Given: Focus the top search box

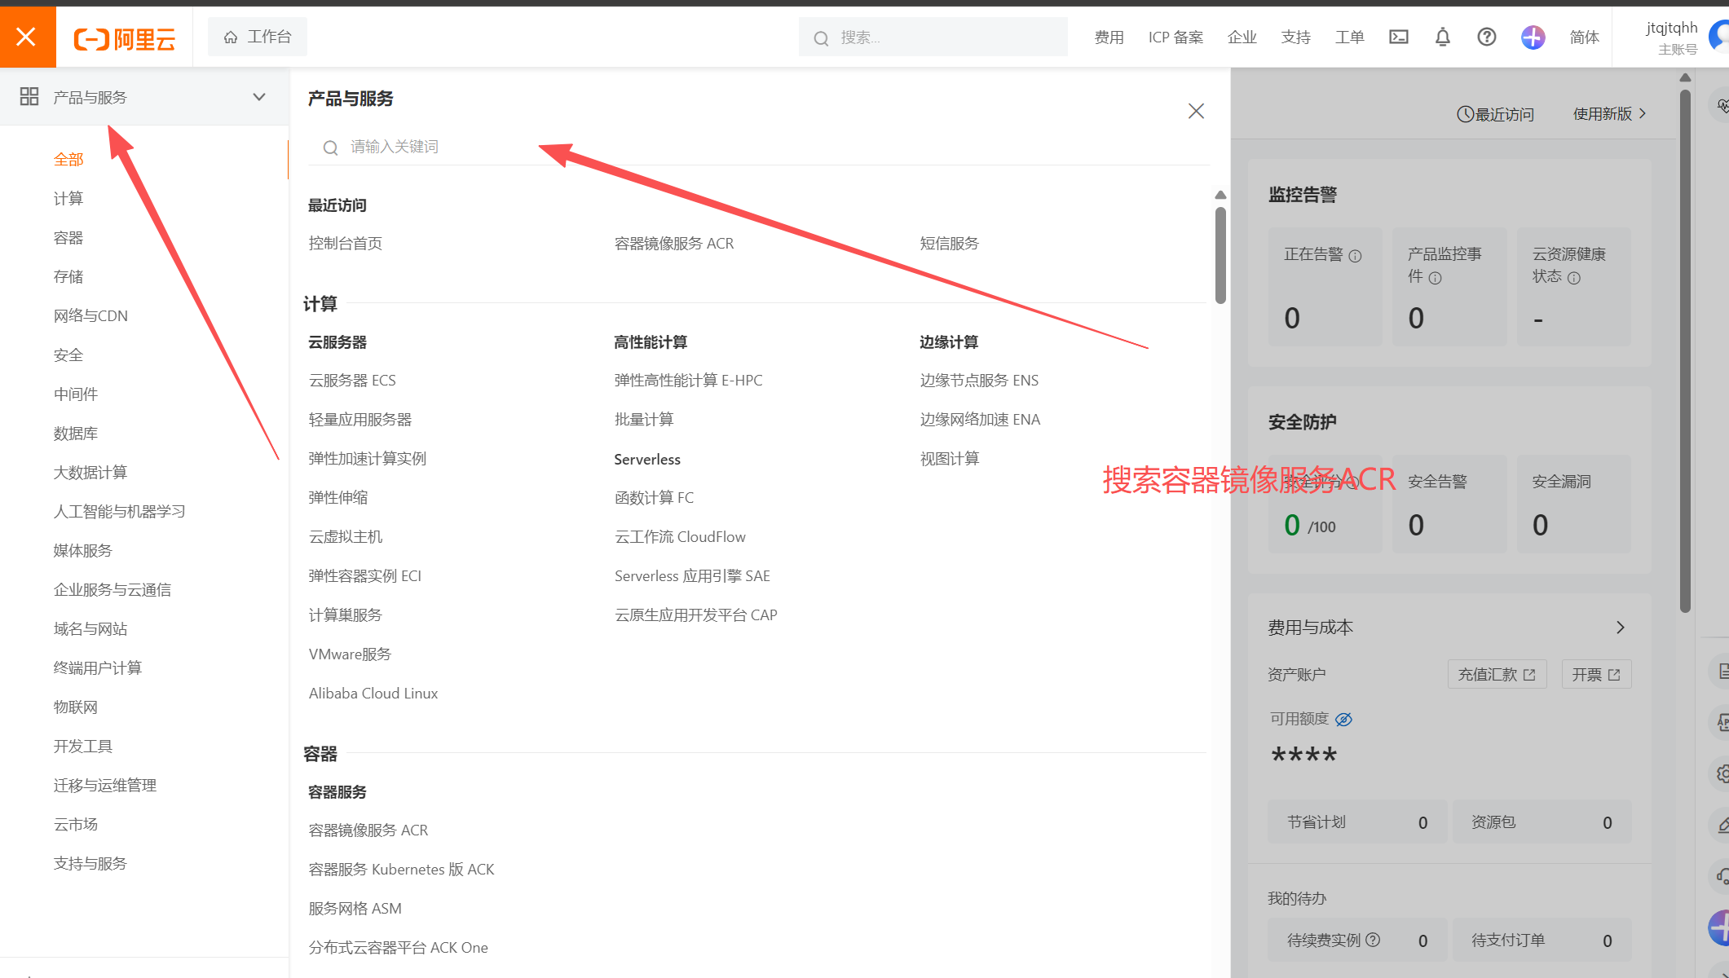Looking at the screenshot, I should coord(933,37).
